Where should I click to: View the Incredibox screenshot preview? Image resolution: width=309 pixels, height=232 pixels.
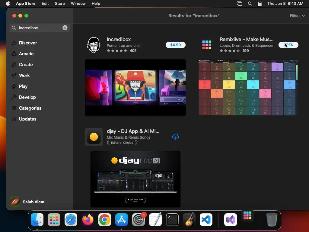pyautogui.click(x=135, y=88)
